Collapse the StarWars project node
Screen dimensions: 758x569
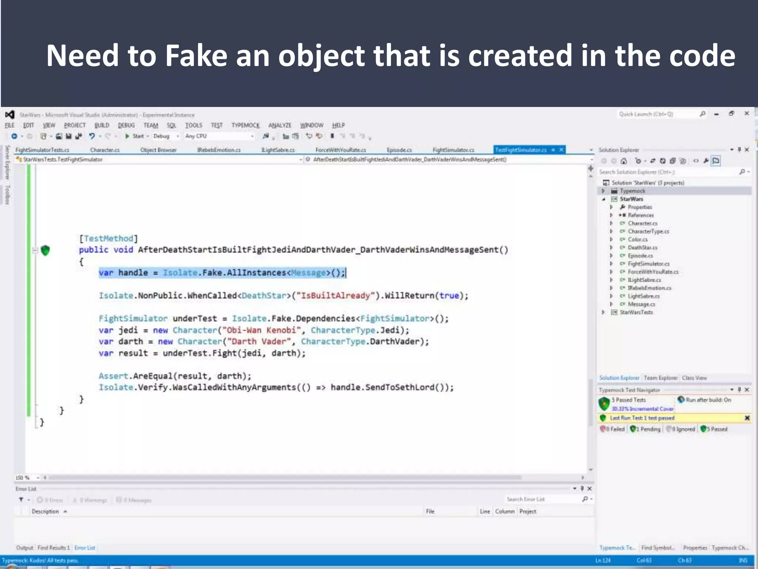(x=603, y=199)
